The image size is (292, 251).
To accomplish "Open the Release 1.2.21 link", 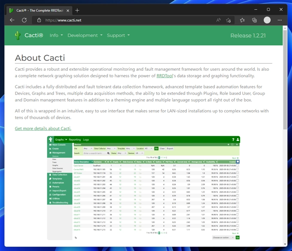I will click(248, 36).
